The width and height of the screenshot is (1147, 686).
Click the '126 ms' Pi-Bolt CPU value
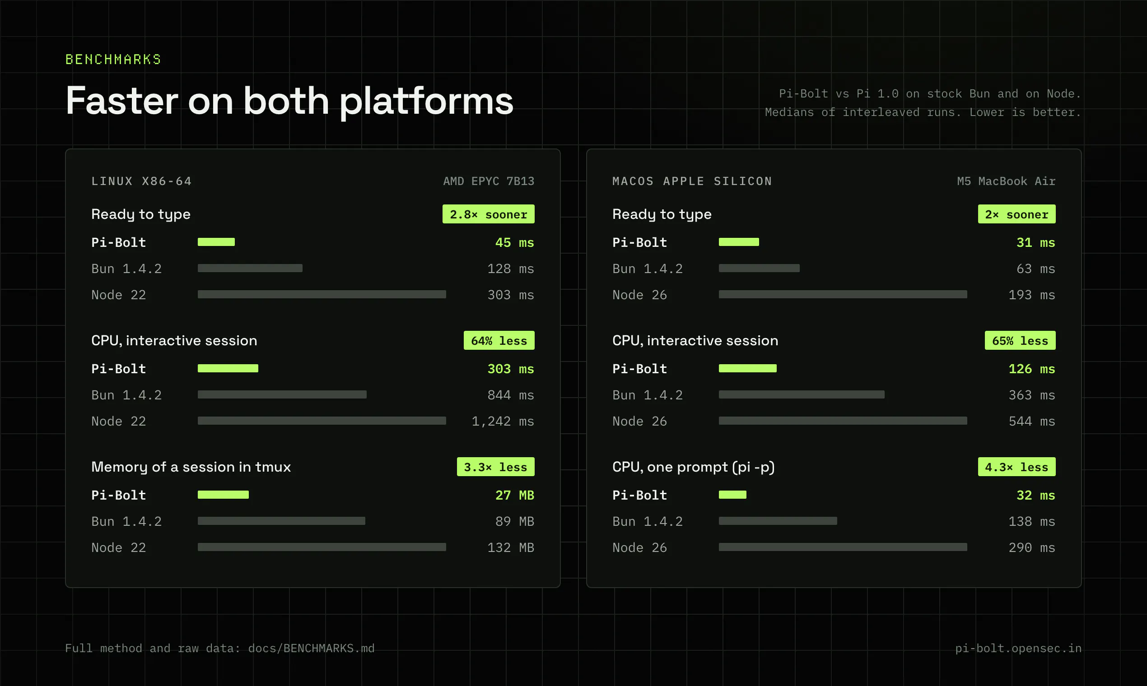pyautogui.click(x=1032, y=369)
